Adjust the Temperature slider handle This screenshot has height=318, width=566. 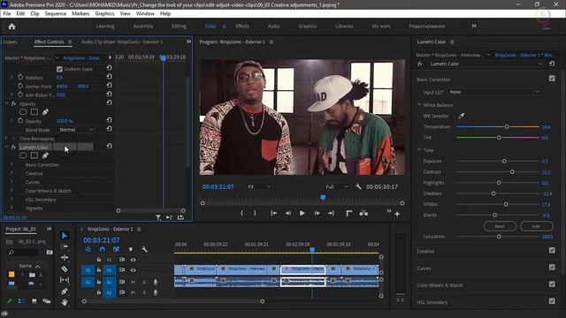[507, 127]
